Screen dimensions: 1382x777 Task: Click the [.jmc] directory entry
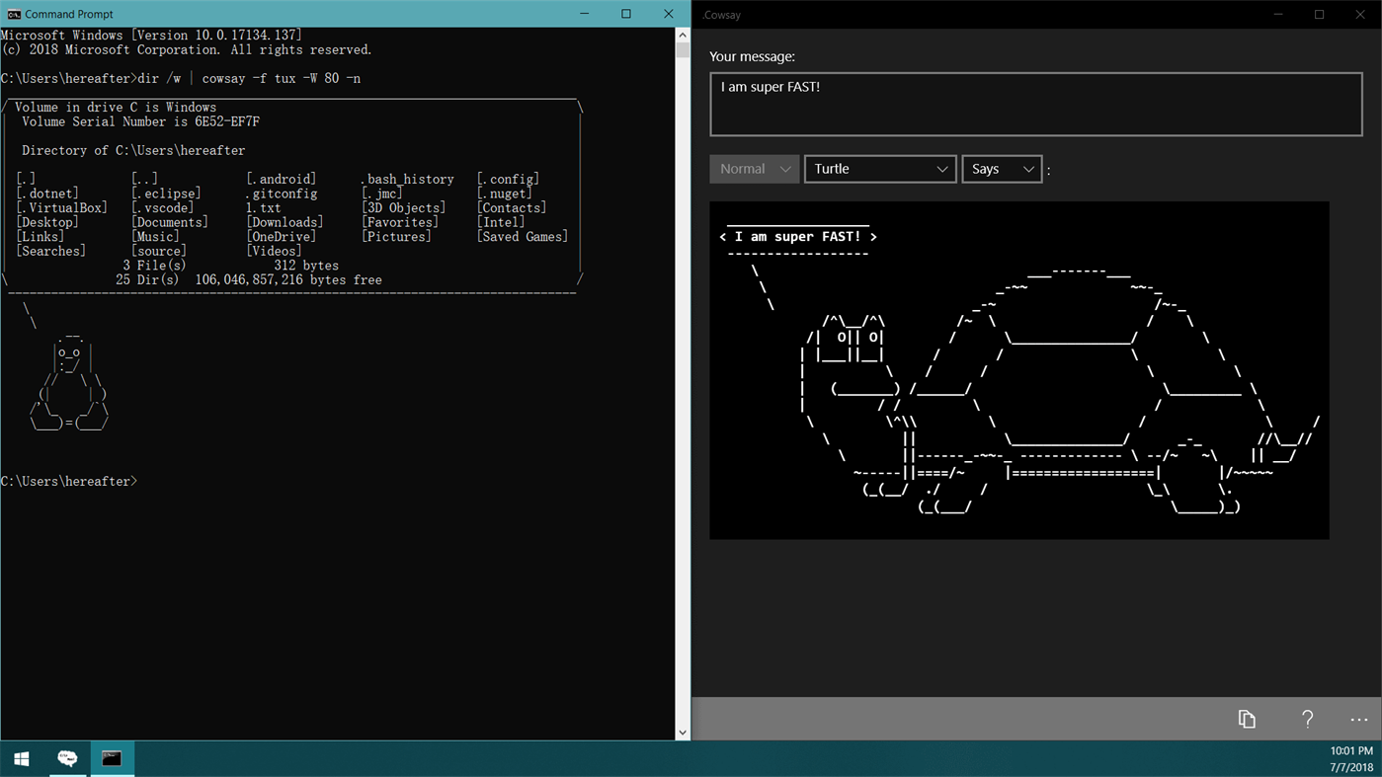[382, 194]
